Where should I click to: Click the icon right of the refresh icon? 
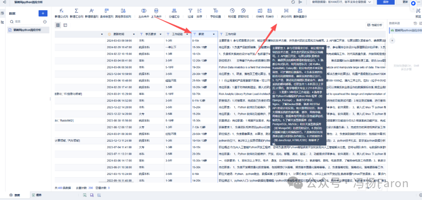click(300, 2)
